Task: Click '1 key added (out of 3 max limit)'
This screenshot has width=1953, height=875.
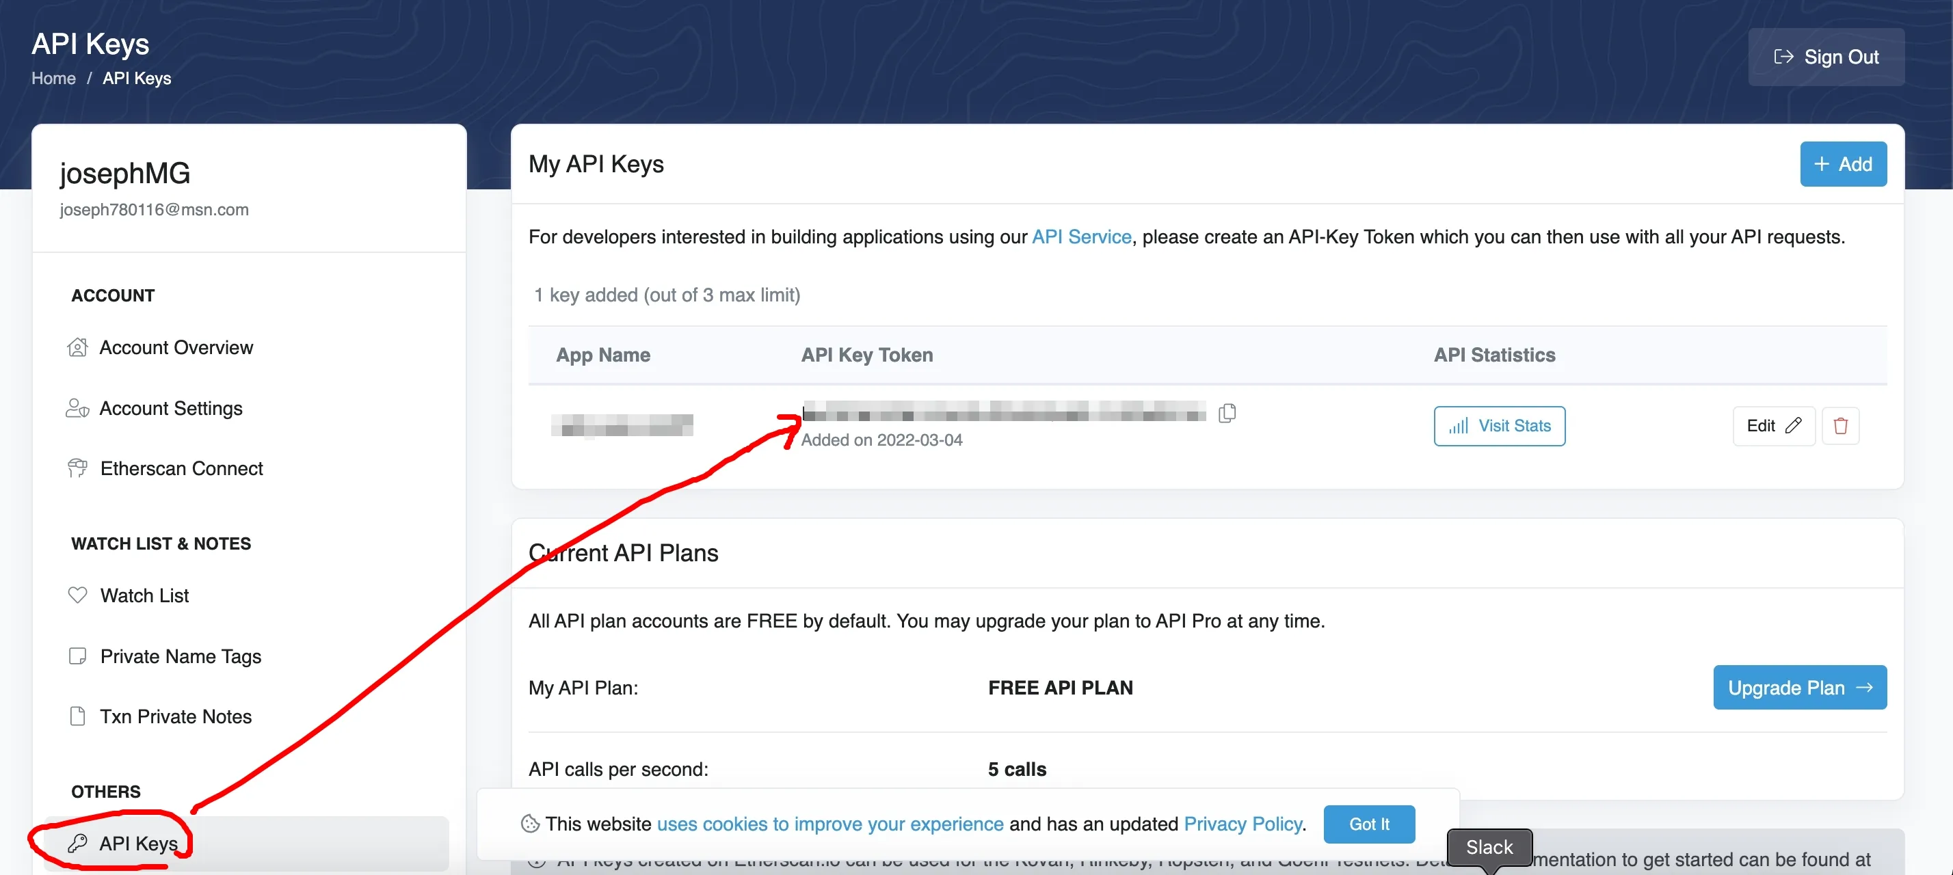Action: coord(667,295)
